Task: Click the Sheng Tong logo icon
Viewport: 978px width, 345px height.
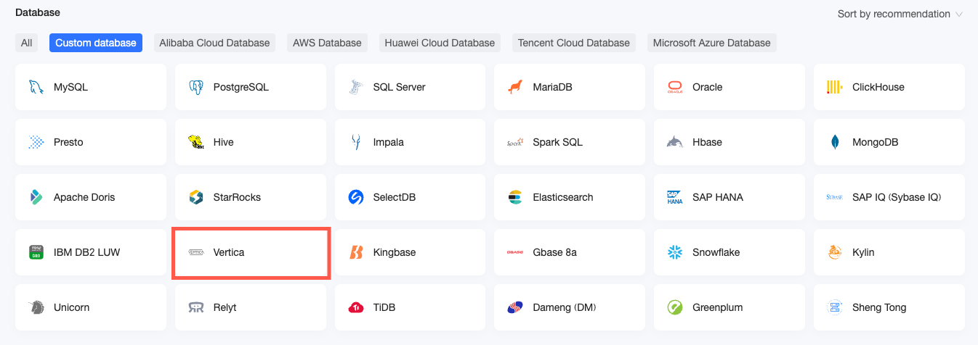Action: click(x=835, y=307)
